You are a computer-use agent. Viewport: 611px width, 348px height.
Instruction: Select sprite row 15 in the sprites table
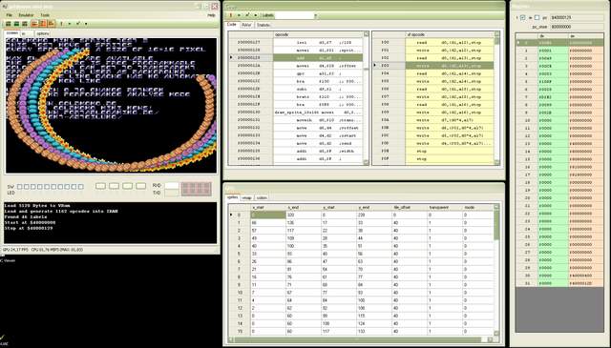(x=361, y=332)
